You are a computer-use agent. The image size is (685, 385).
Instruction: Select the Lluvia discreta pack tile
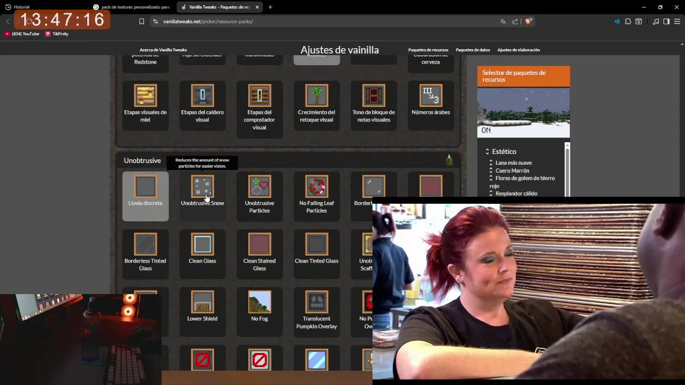pos(145,196)
